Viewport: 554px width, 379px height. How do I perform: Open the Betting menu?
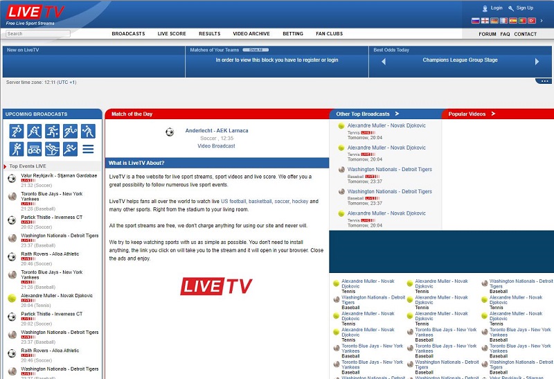(x=293, y=33)
